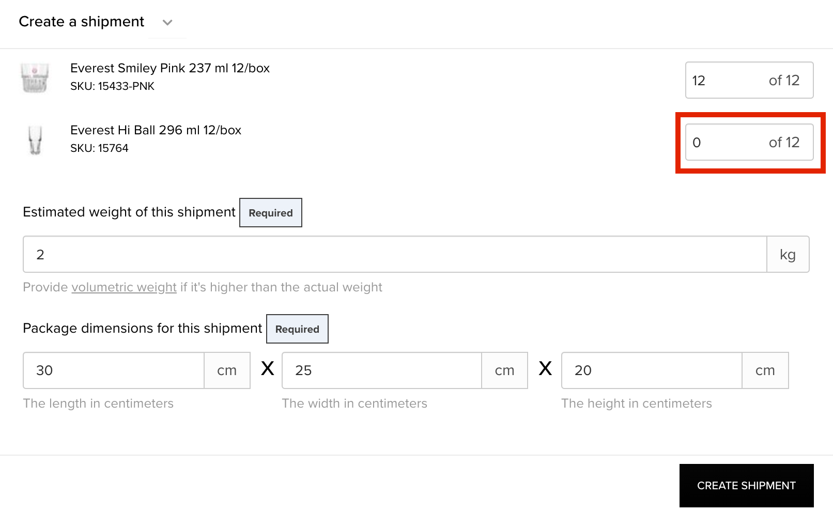The width and height of the screenshot is (833, 528).
Task: Select the Everest Smiley Pink 237 ml product name
Action: [x=170, y=68]
